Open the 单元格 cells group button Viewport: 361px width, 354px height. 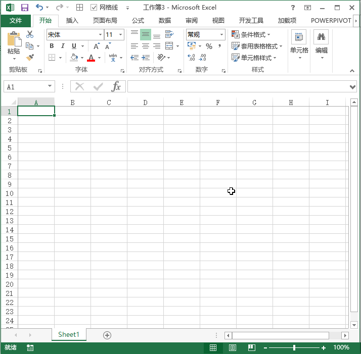coord(299,45)
